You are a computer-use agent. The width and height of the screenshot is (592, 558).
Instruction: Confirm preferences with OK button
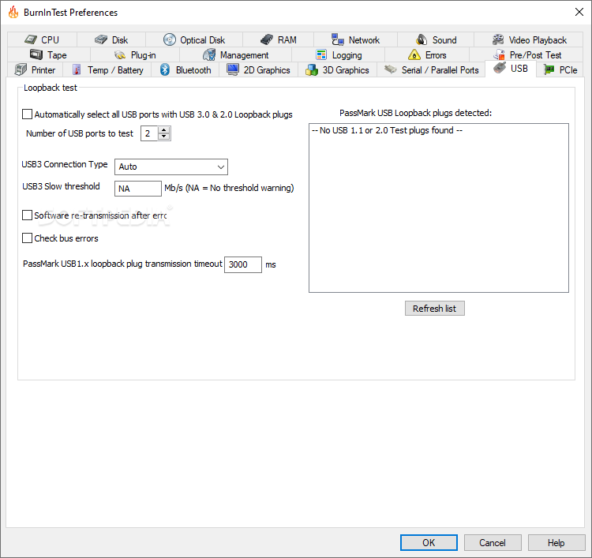pos(429,542)
